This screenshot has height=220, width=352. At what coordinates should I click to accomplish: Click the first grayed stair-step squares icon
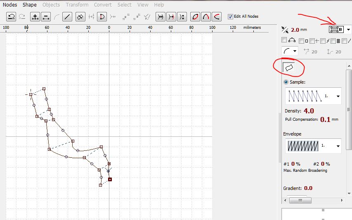click(x=126, y=17)
